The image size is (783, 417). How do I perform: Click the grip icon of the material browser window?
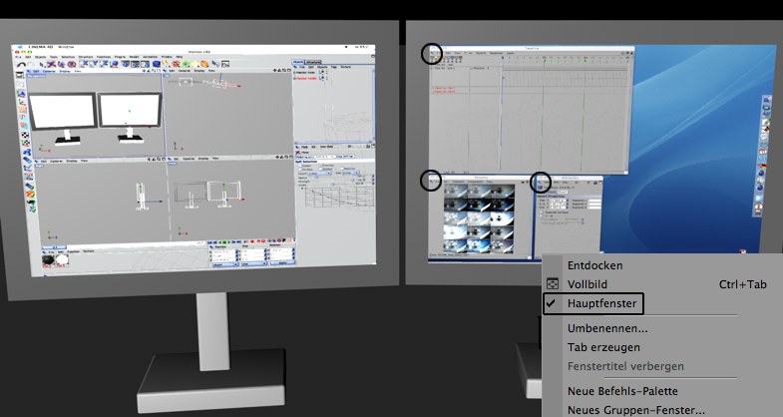(431, 181)
